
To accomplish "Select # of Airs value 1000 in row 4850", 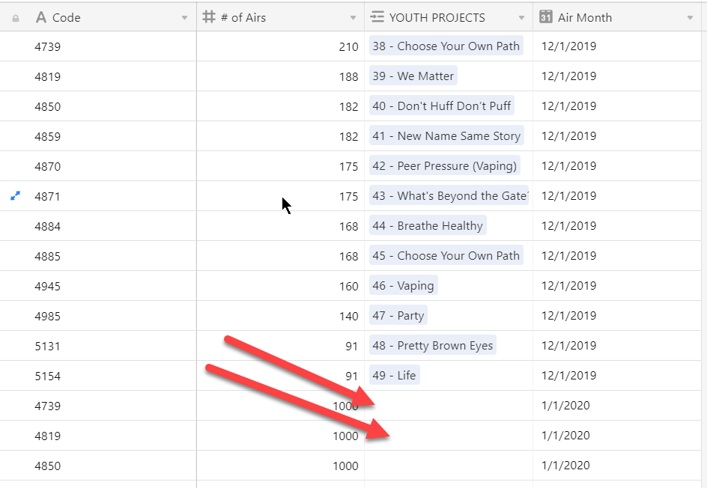I will 280,466.
